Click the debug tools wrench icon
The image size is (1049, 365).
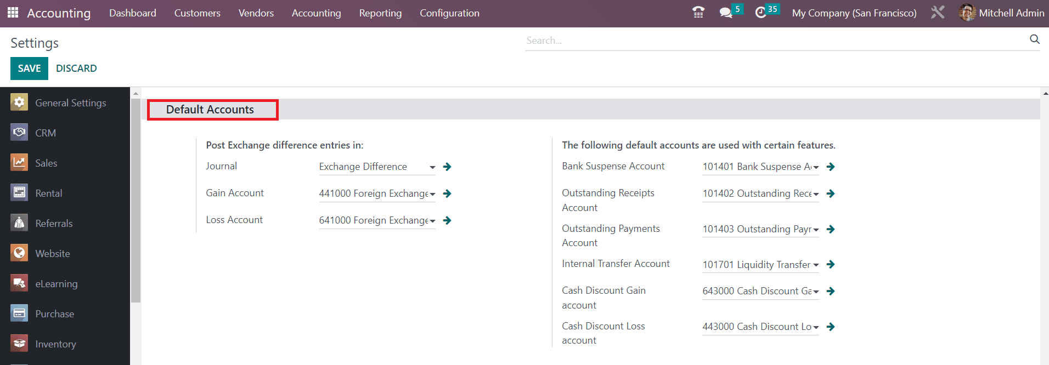[x=938, y=13]
